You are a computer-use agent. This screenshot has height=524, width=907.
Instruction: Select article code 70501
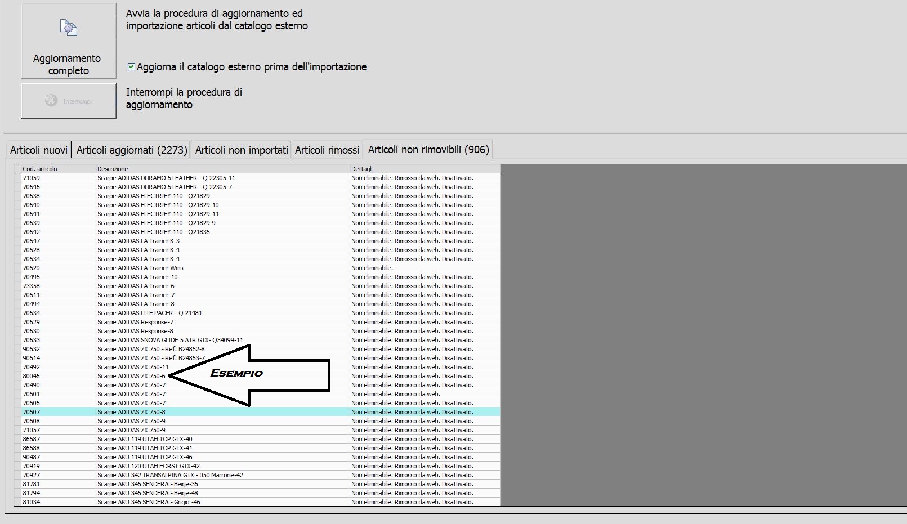[x=32, y=394]
